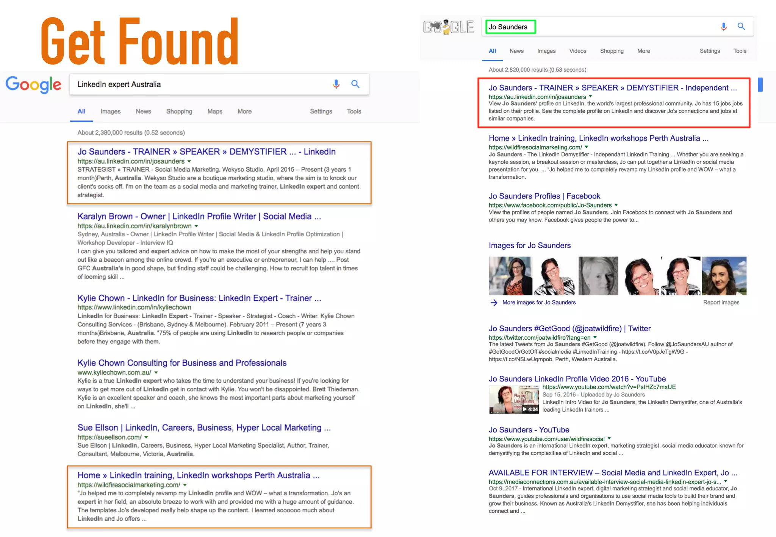Viewport: 776px width, 537px height.
Task: Open Tools in right search page
Action: tap(740, 51)
